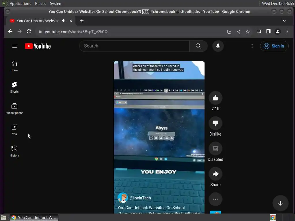Open Chrome profile menu

click(x=277, y=32)
